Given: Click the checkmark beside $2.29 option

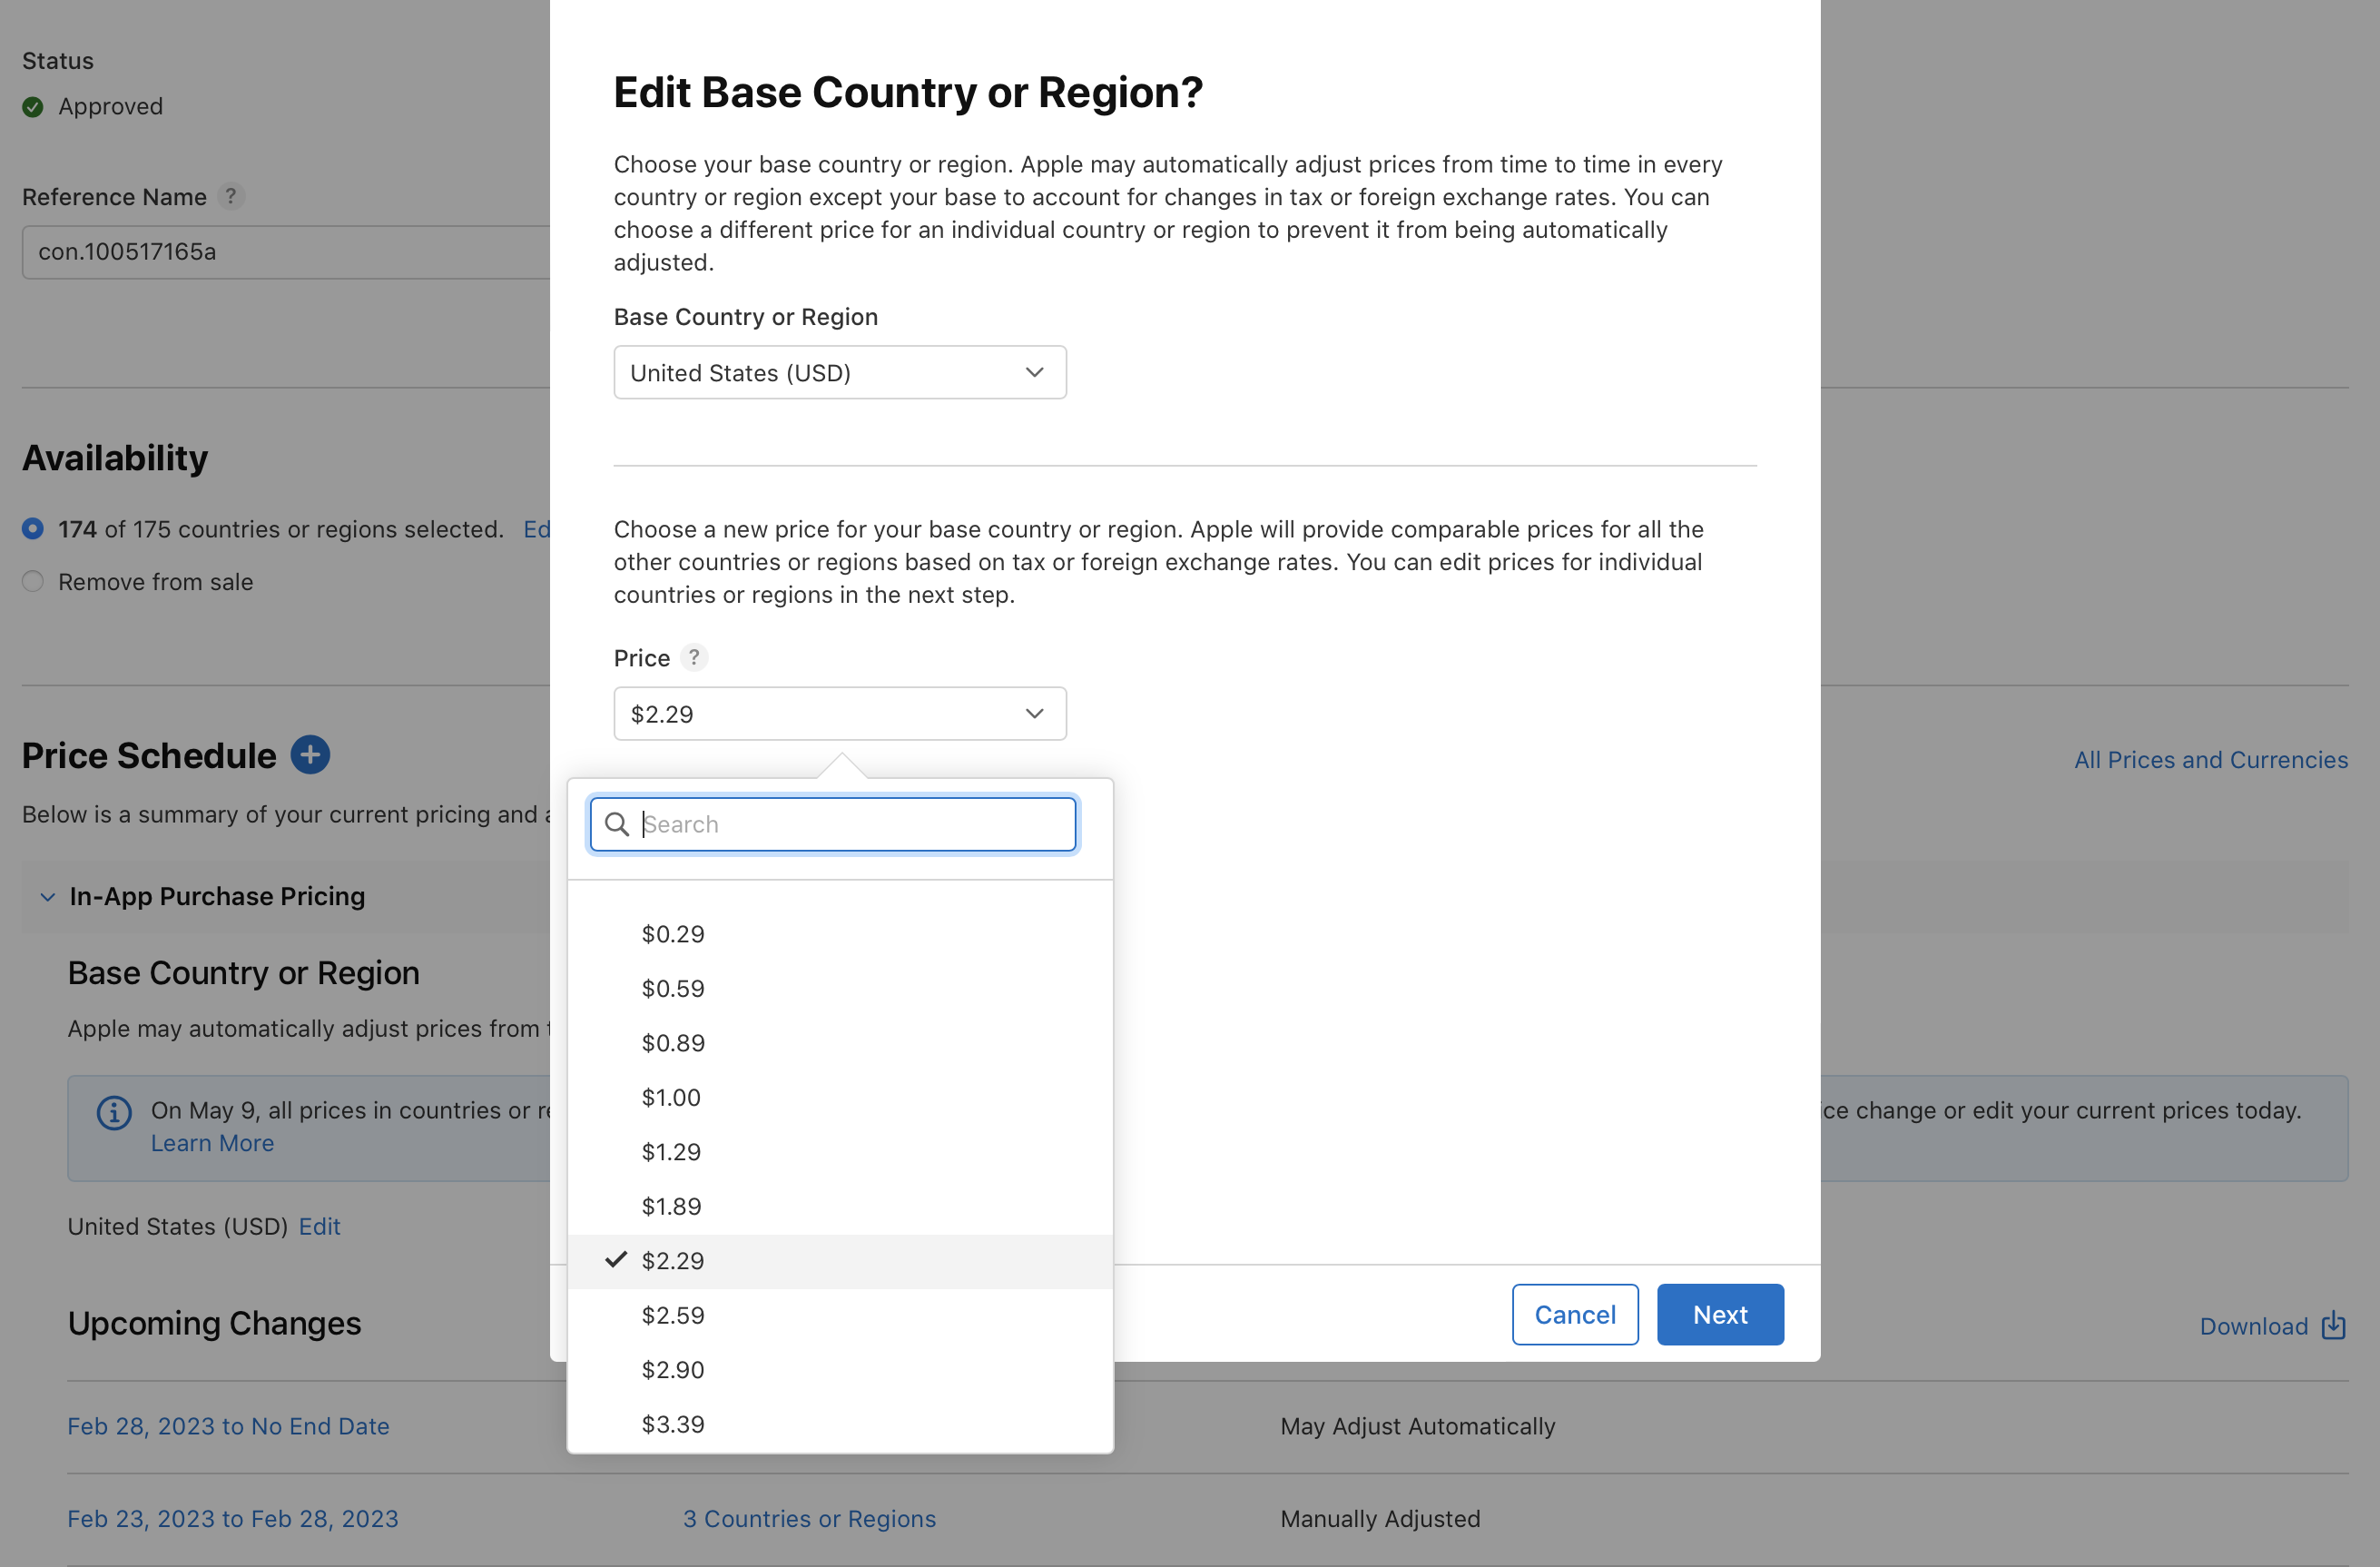Looking at the screenshot, I should point(616,1260).
